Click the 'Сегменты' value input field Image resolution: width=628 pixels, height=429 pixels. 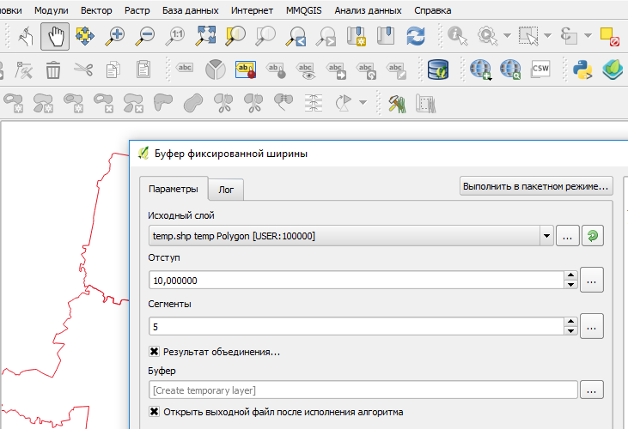355,327
